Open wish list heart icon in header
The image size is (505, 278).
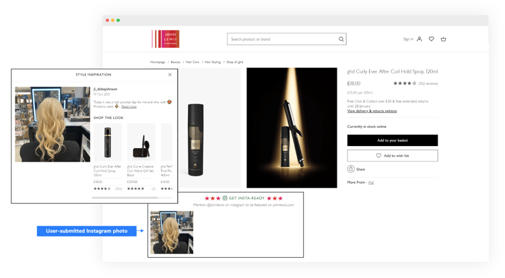pos(431,39)
